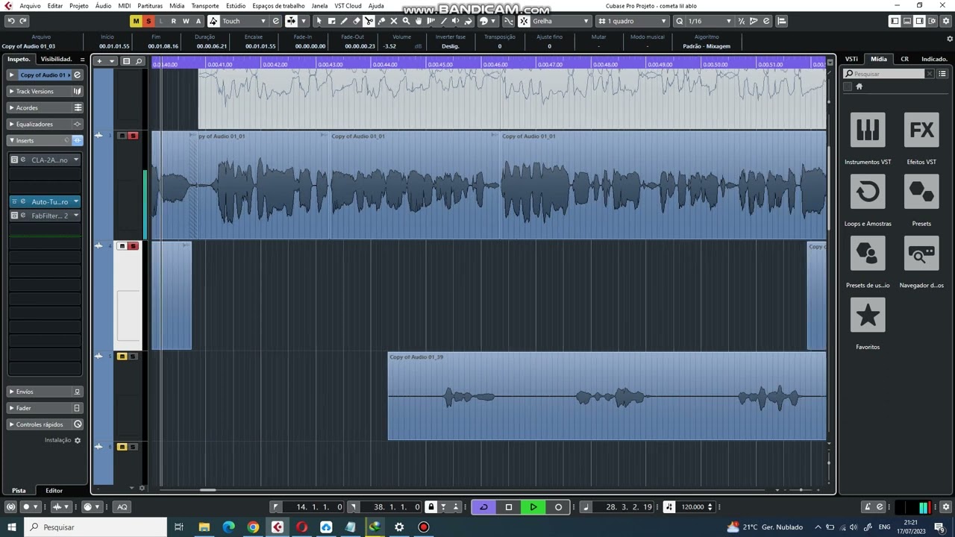Go to media rack home
This screenshot has width=955, height=537.
pos(859,87)
